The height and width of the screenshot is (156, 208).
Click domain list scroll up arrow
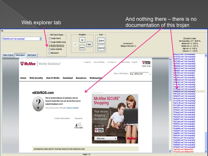tap(206, 56)
